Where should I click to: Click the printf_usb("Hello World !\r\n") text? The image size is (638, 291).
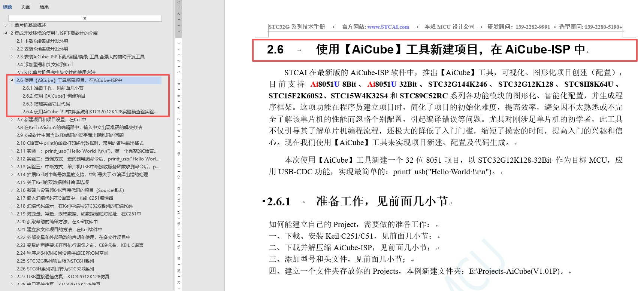tap(442, 172)
